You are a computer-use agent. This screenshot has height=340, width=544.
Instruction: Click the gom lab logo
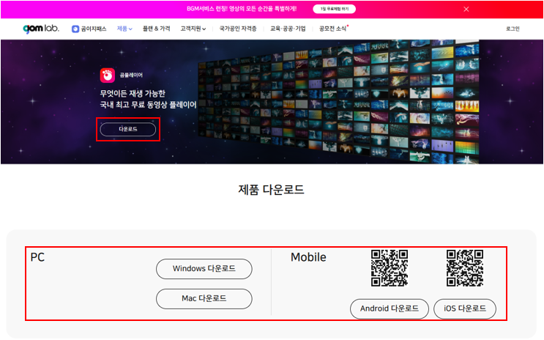point(41,29)
